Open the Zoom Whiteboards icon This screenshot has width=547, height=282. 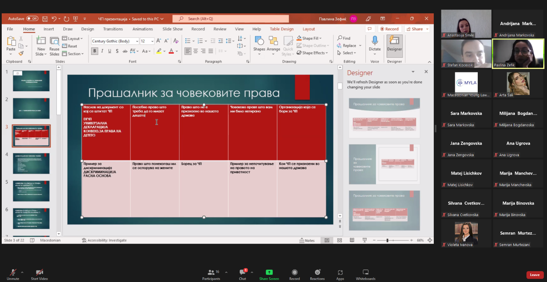pyautogui.click(x=365, y=272)
